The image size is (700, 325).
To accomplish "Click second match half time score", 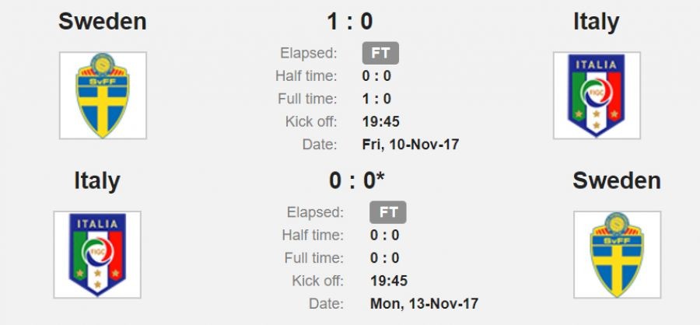I will 384,236.
